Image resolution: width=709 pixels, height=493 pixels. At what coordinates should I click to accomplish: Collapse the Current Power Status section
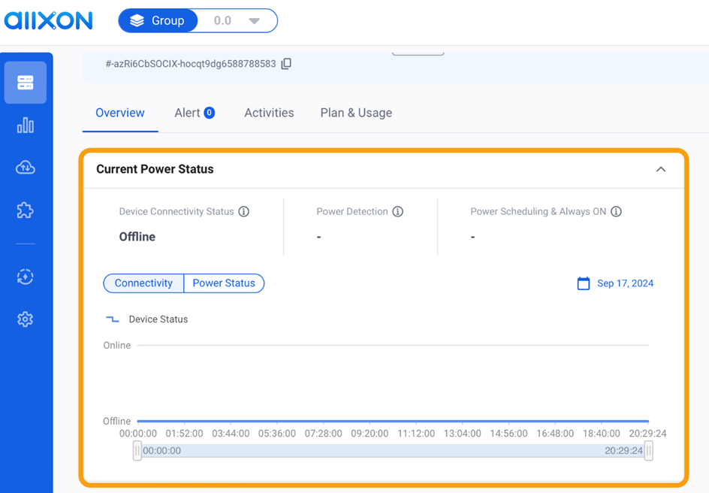(x=661, y=169)
